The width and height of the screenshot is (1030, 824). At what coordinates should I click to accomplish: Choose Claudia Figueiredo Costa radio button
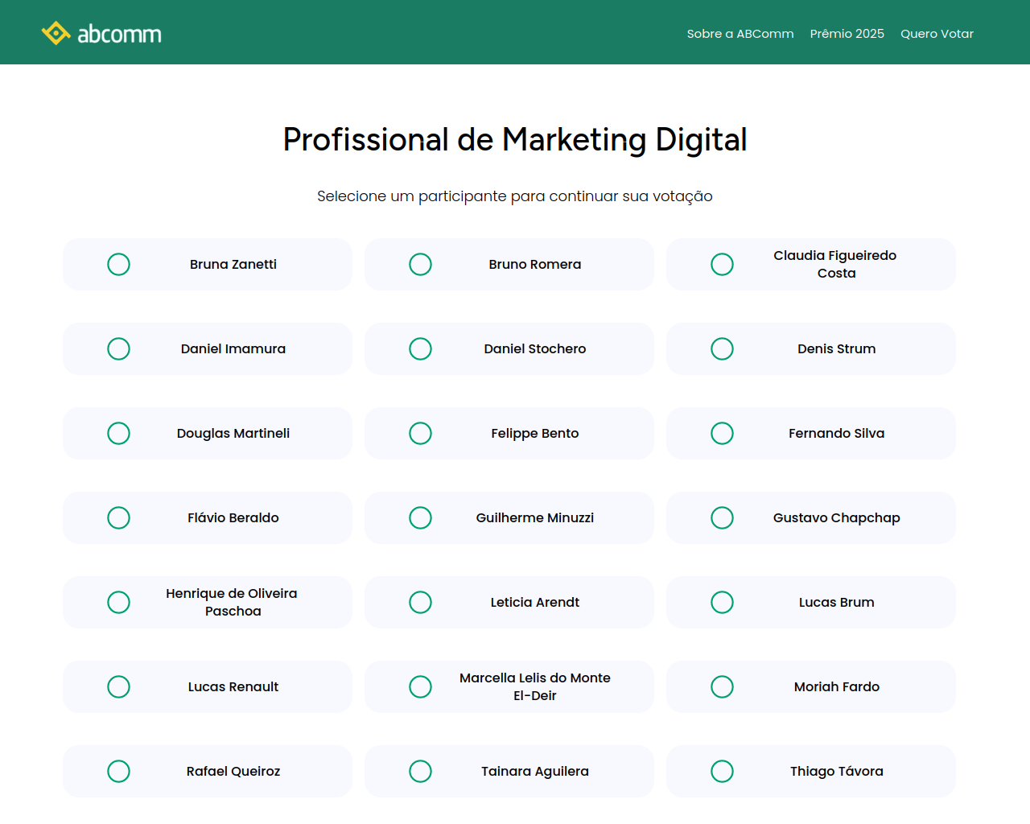(722, 264)
